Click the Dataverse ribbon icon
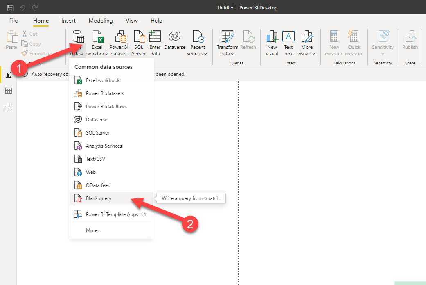The width and height of the screenshot is (426, 285). (175, 36)
